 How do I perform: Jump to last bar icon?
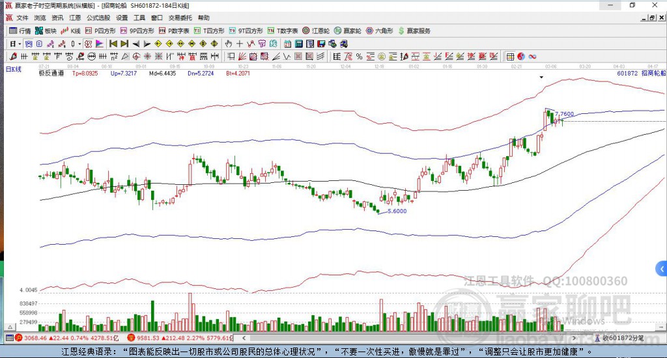pyautogui.click(x=124, y=44)
